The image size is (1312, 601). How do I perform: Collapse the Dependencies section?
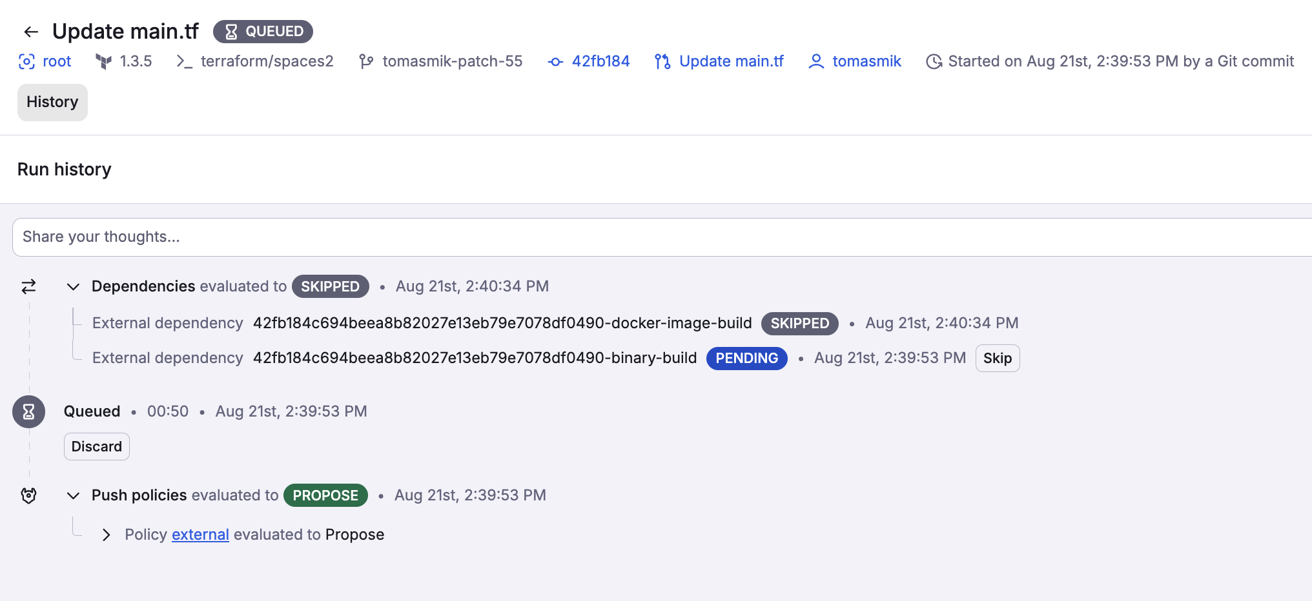click(x=72, y=286)
